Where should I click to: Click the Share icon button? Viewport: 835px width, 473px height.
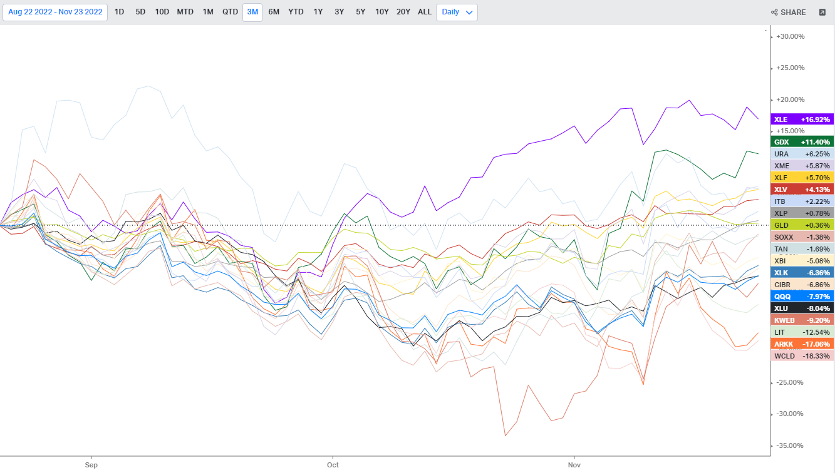[x=788, y=13]
